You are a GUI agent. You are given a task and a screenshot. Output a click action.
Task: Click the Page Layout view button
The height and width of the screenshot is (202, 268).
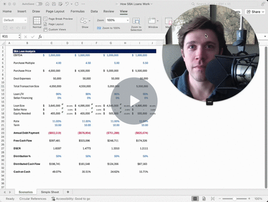[54, 24]
